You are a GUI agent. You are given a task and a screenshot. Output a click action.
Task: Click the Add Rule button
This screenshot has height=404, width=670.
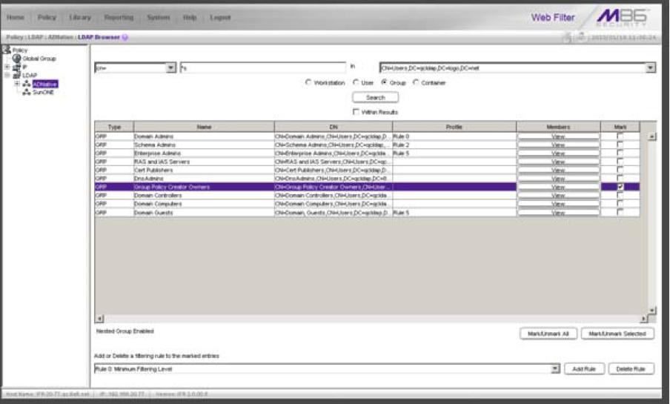(584, 368)
